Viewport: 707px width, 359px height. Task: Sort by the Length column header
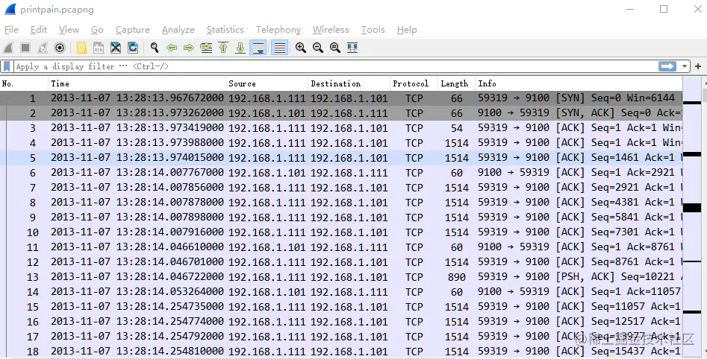click(x=456, y=83)
